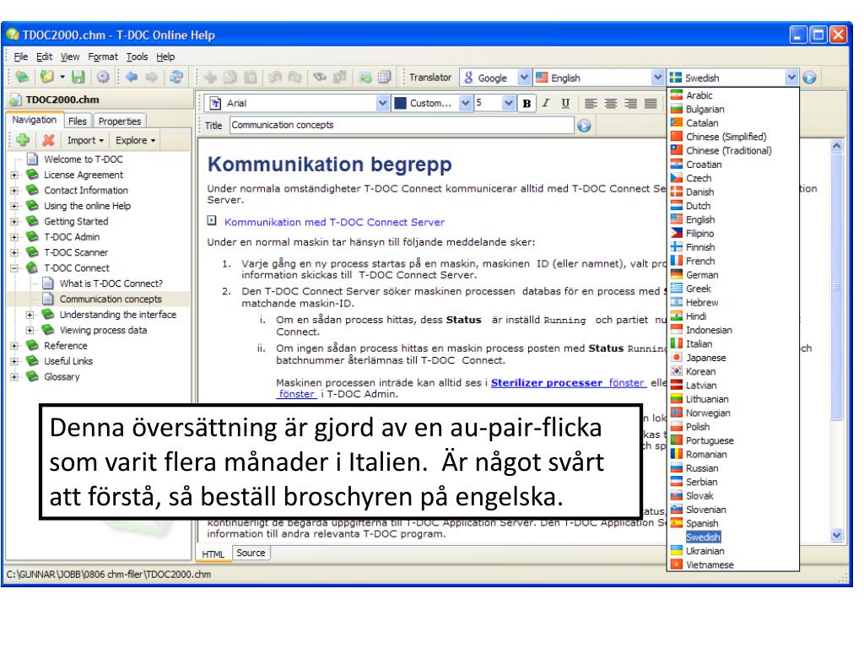This screenshot has height=648, width=864.
Task: Select What is T-DOC Connect? topic
Action: tap(111, 283)
